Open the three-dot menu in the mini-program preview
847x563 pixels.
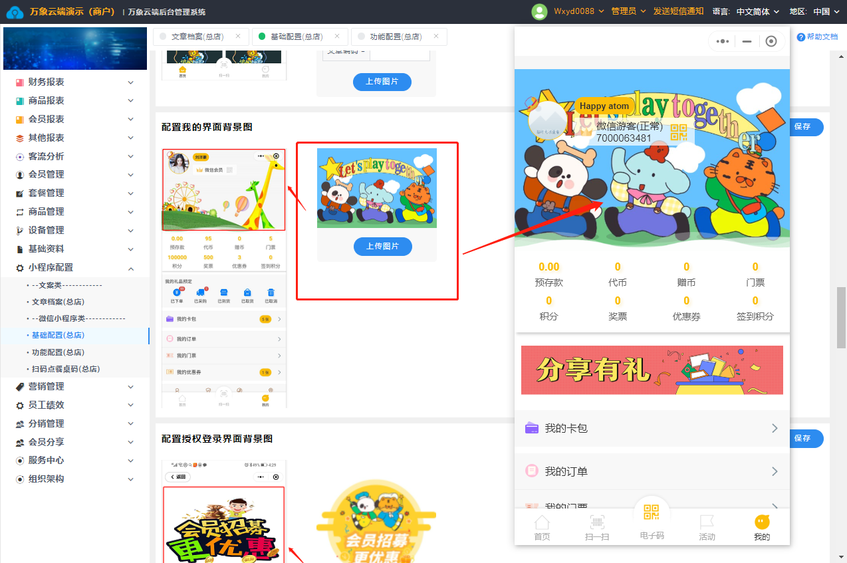click(722, 41)
